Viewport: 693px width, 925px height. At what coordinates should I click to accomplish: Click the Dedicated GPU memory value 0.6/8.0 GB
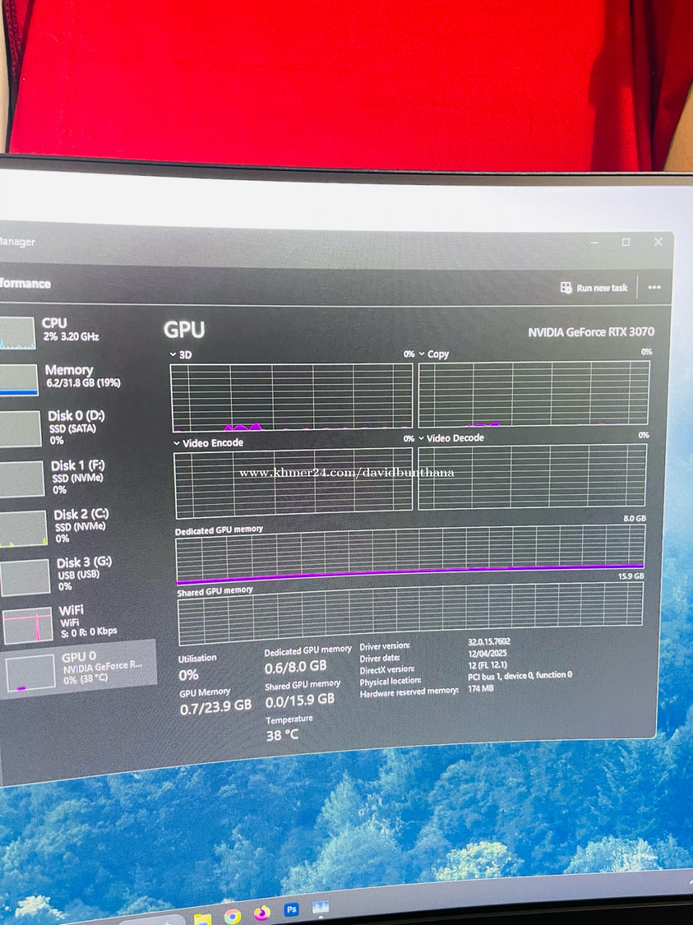click(x=296, y=667)
